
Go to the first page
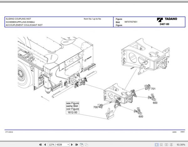point(40,144)
